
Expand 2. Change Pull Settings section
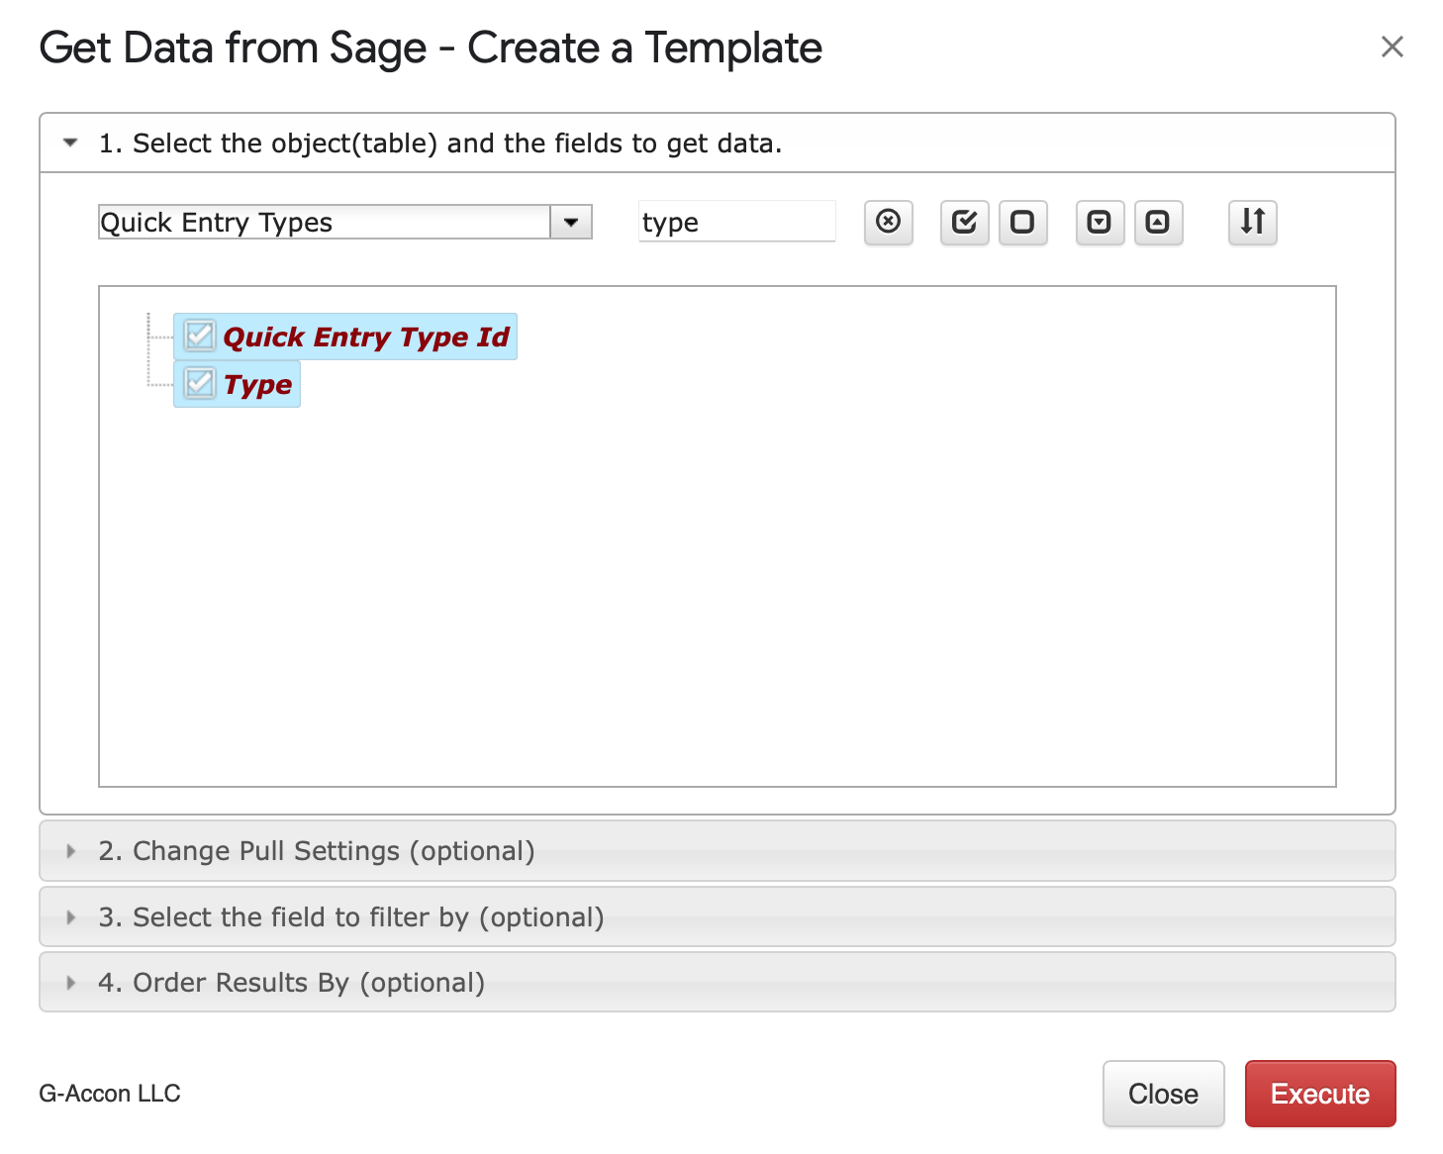(718, 851)
